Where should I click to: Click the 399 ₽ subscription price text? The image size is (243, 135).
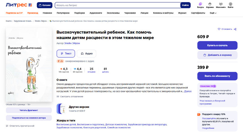pos(203,67)
